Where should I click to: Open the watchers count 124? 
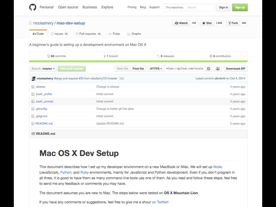(x=194, y=23)
